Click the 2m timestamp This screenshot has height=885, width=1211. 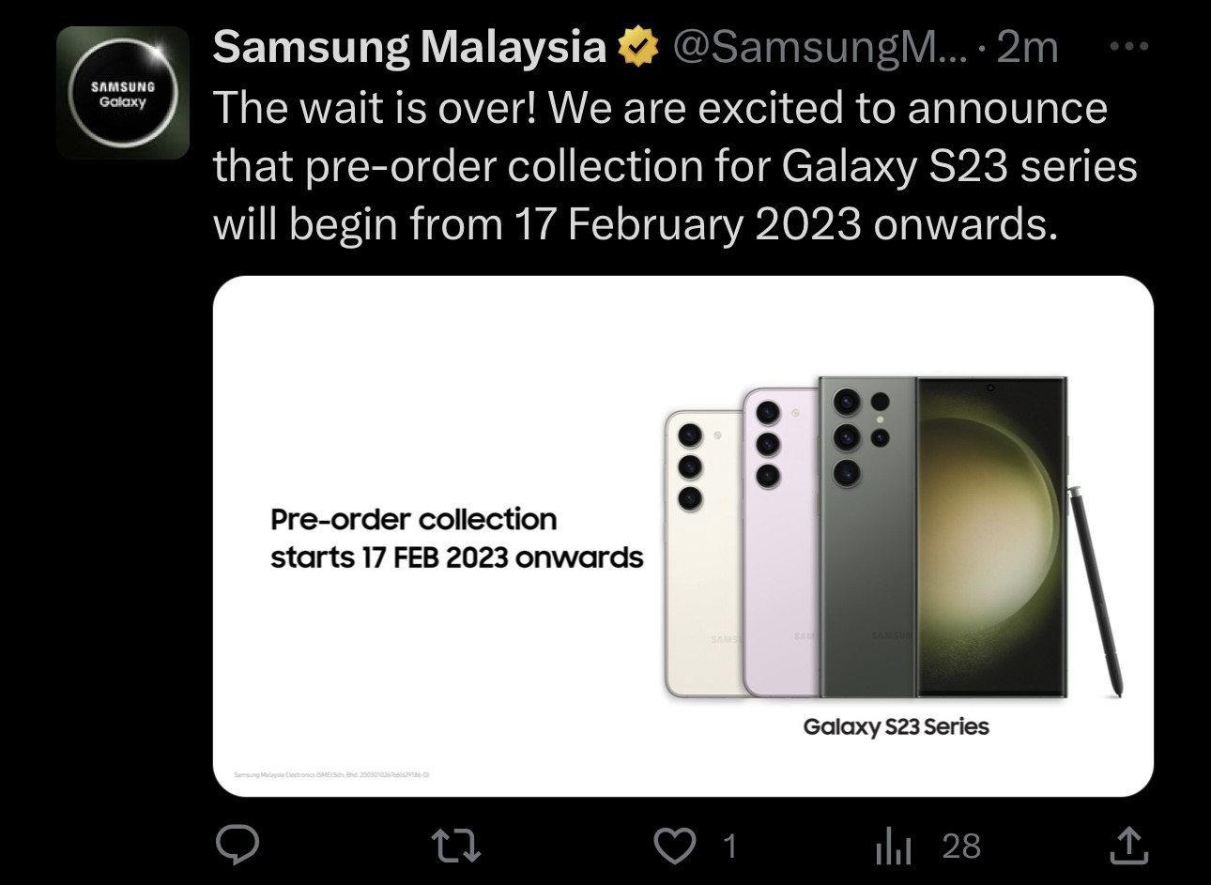1028,47
